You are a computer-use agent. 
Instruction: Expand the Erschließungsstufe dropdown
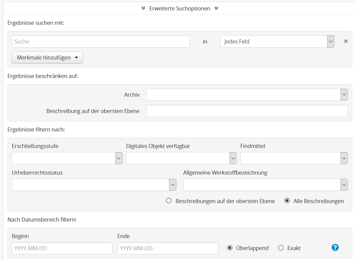[67, 158]
